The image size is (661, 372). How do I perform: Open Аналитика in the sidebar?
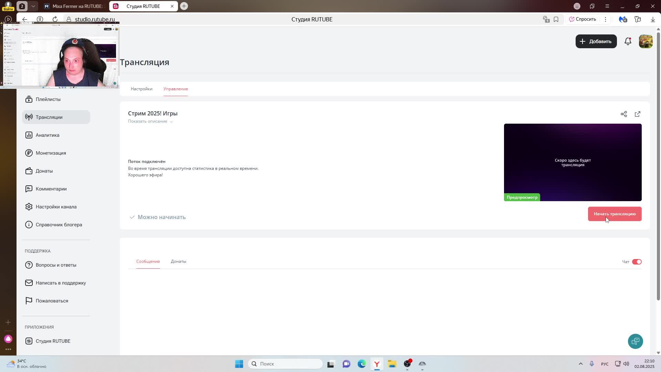click(x=48, y=135)
